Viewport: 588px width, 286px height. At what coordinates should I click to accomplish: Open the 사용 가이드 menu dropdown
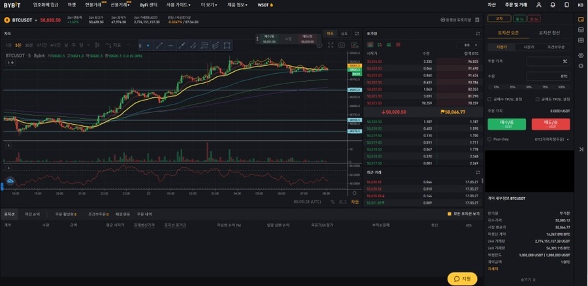pos(178,5)
